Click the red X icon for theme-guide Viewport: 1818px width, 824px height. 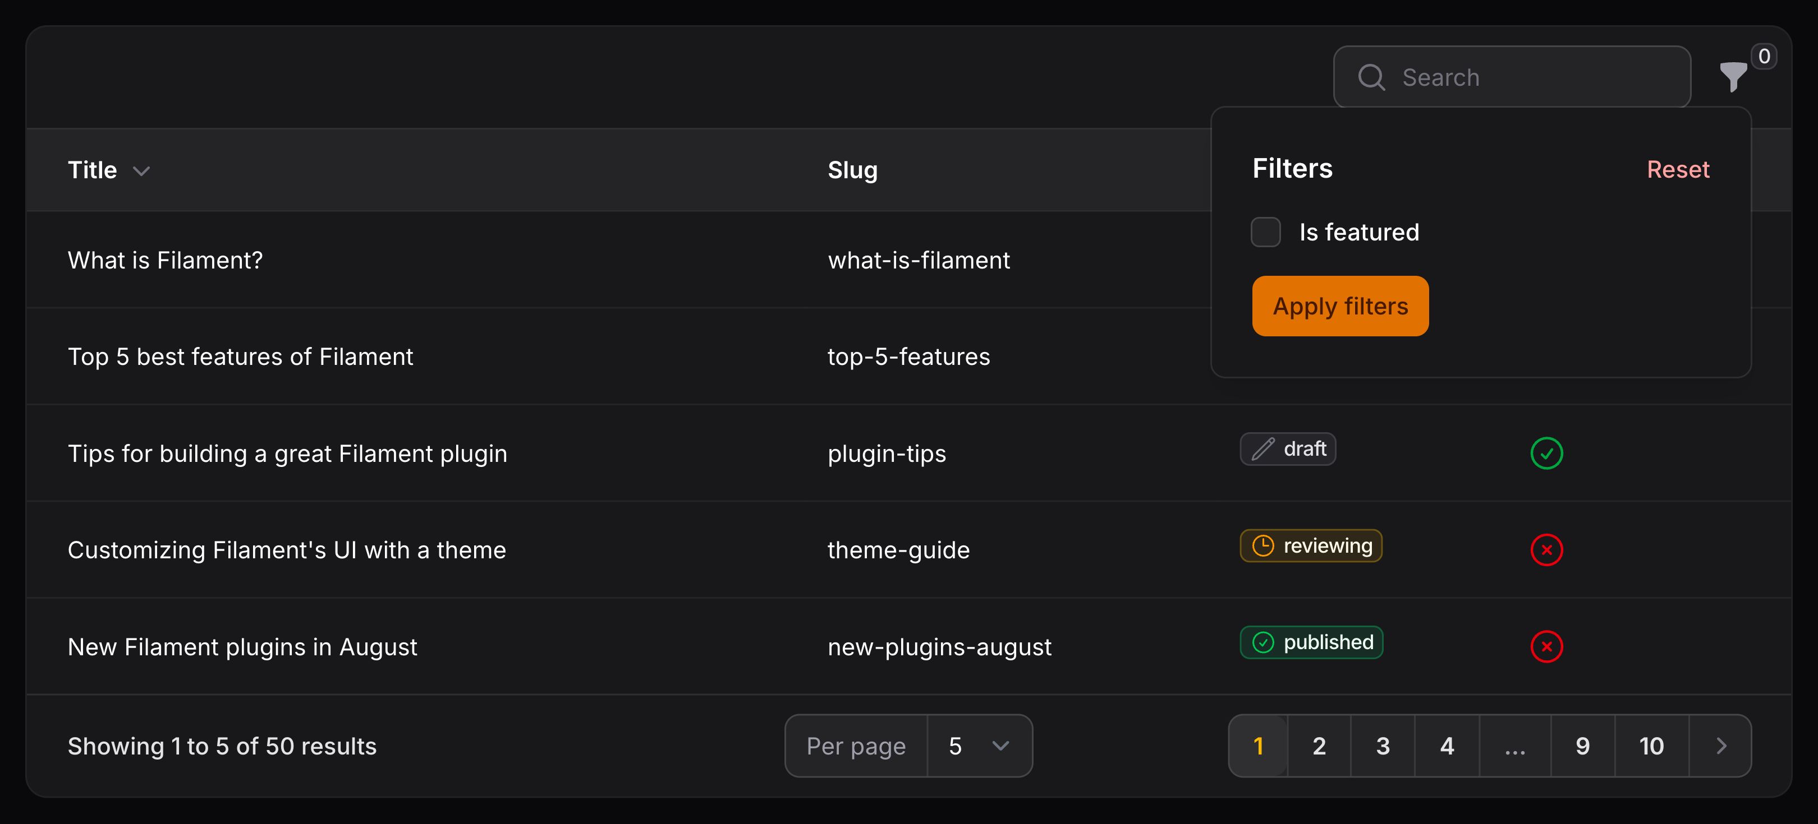coord(1546,550)
